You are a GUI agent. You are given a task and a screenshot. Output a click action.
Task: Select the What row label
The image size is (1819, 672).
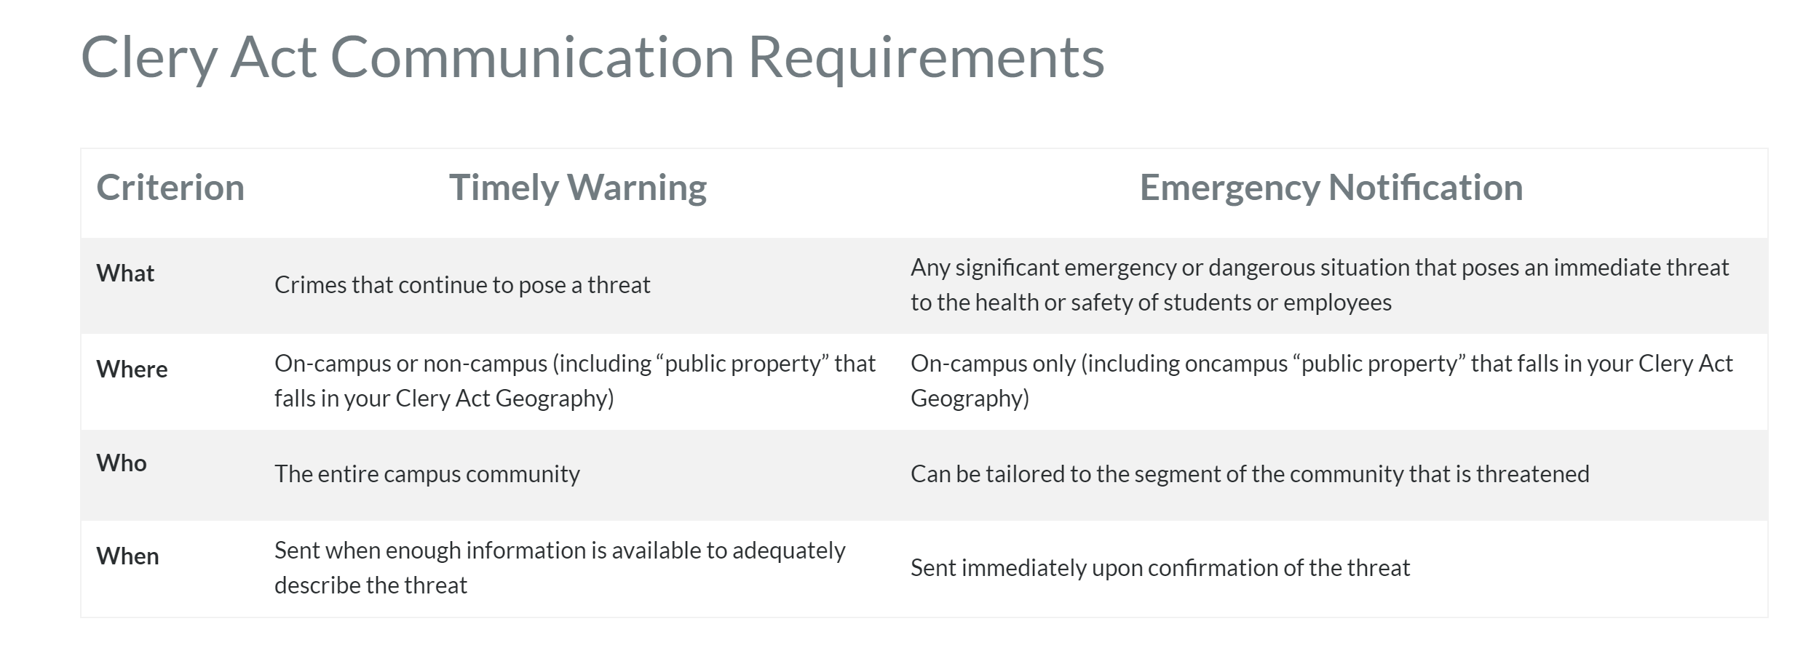tap(125, 273)
